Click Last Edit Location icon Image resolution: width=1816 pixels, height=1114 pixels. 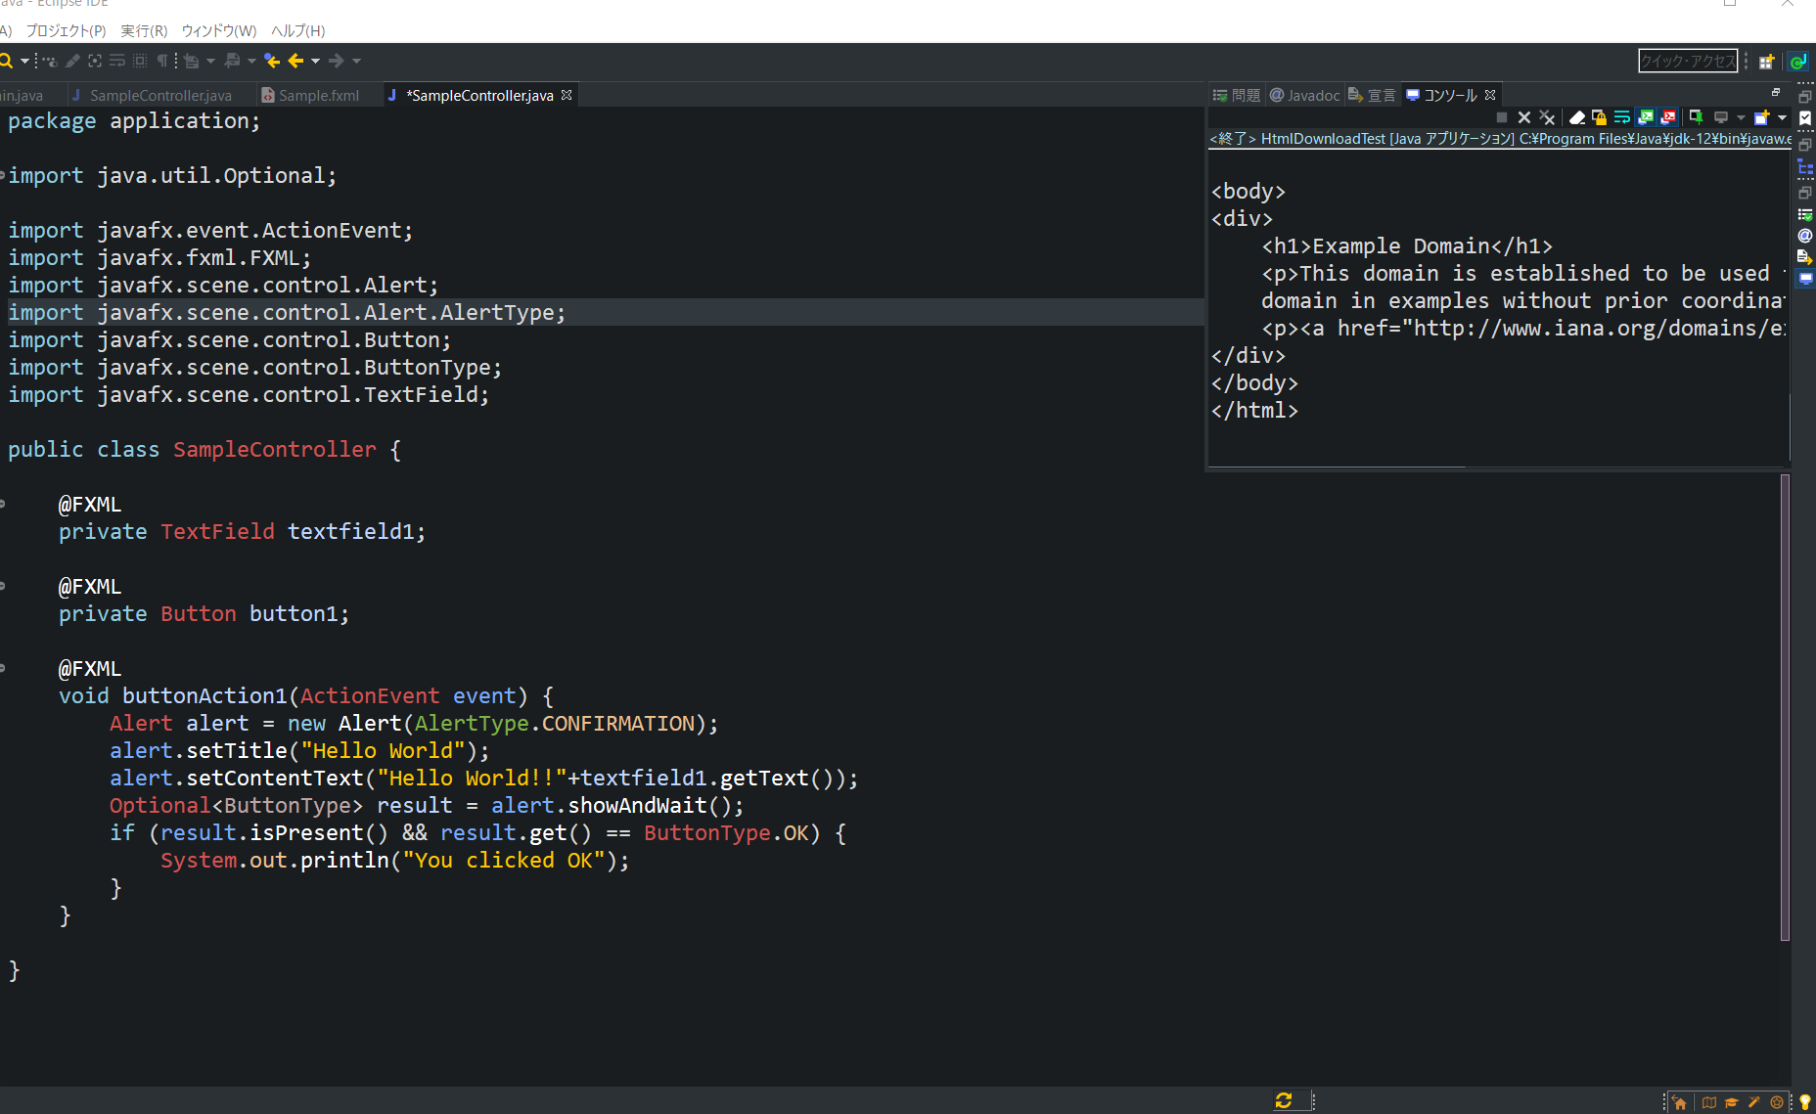click(x=272, y=61)
